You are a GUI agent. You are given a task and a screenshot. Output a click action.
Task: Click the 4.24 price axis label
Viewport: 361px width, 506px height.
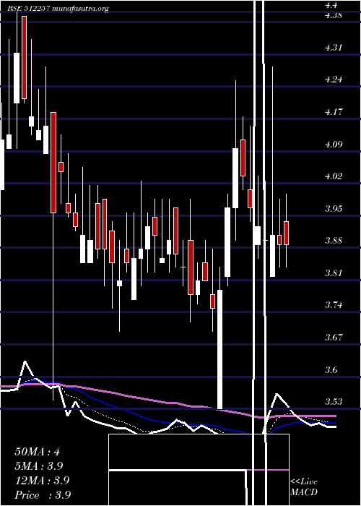point(334,80)
